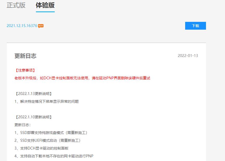Click the 更新日志： subheading under 2022.1.10
The width and height of the screenshot is (225, 161).
23,125
